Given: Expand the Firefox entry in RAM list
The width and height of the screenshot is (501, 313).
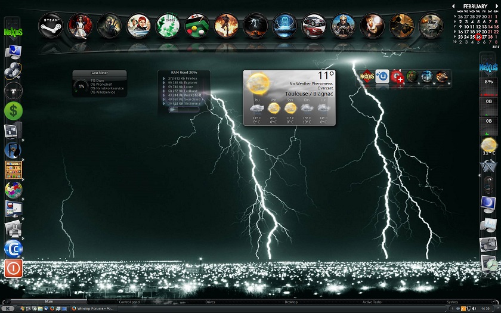Looking at the screenshot, I should tap(164, 78).
